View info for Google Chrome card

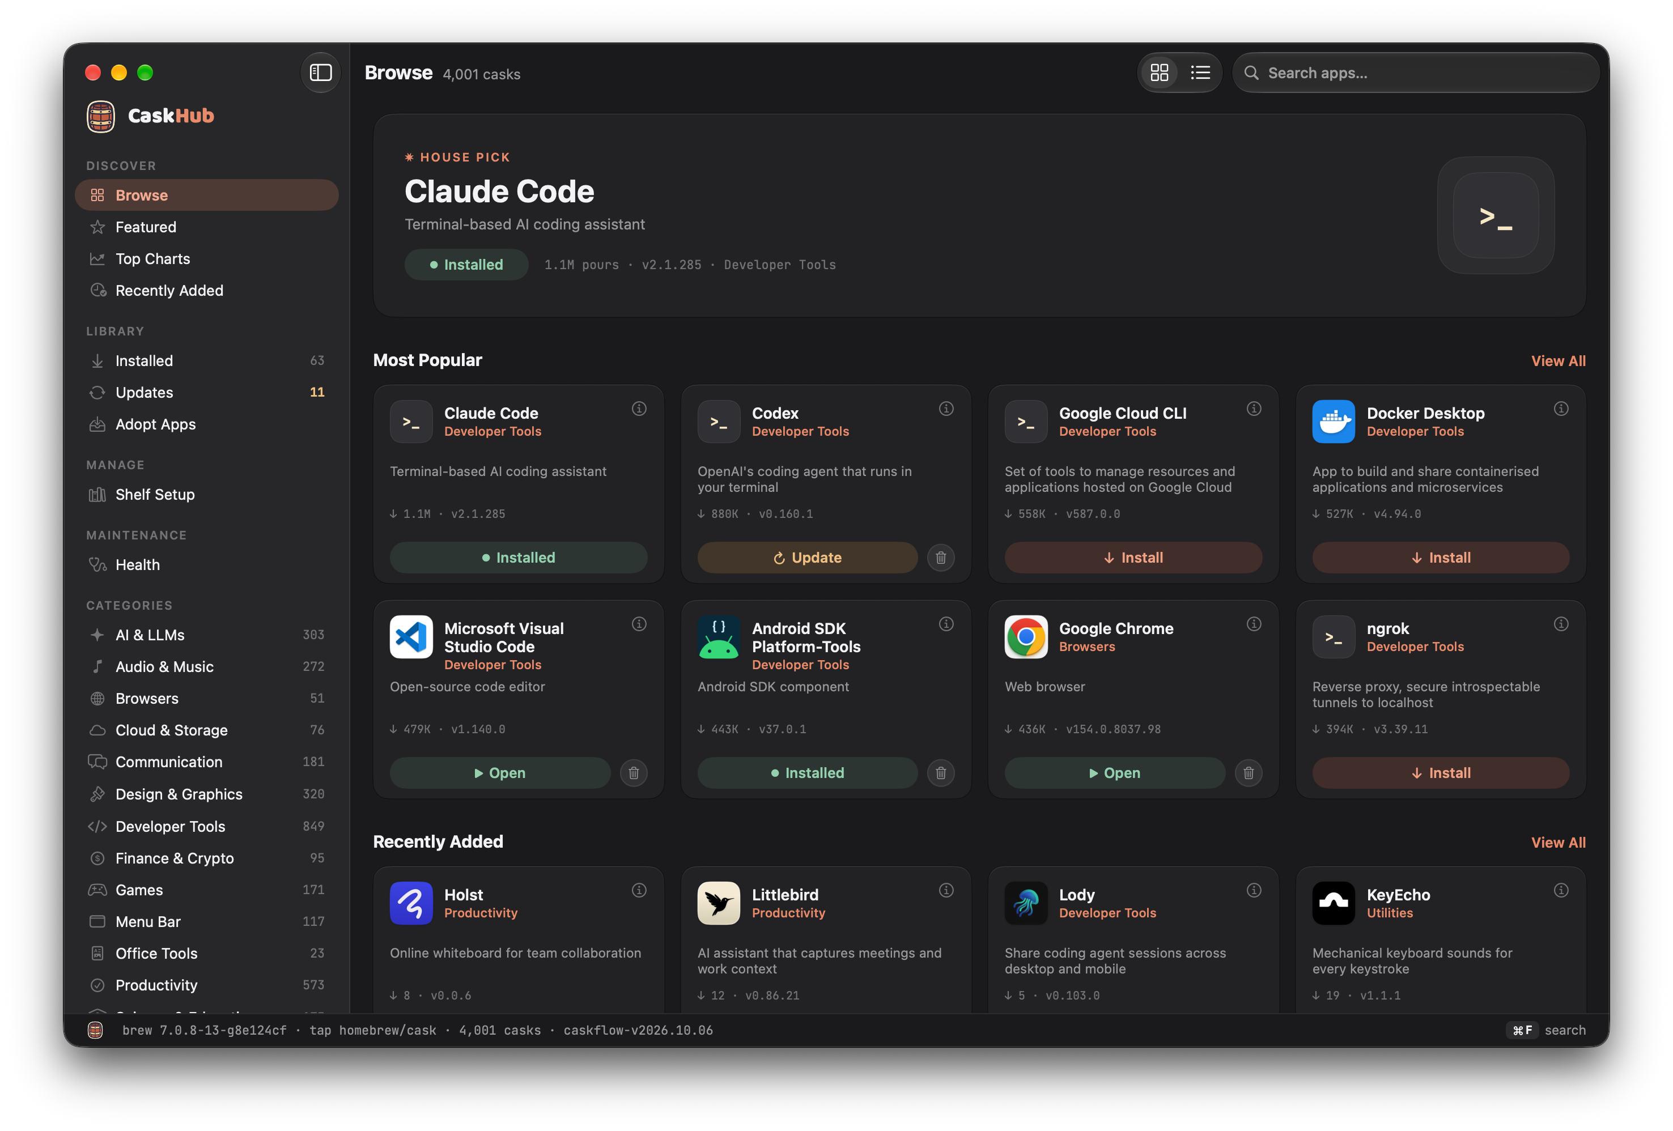click(1253, 624)
